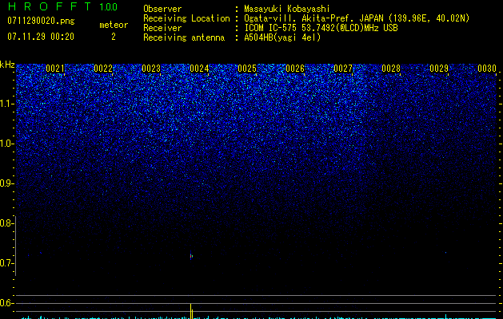Screen dimensions: 503x319
Task: Click the A504HB(yagi 4el) antenna entry
Action: [282, 37]
